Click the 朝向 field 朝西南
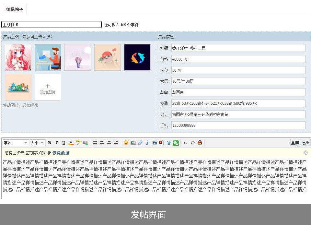This screenshot has width=311, height=225. click(238, 92)
